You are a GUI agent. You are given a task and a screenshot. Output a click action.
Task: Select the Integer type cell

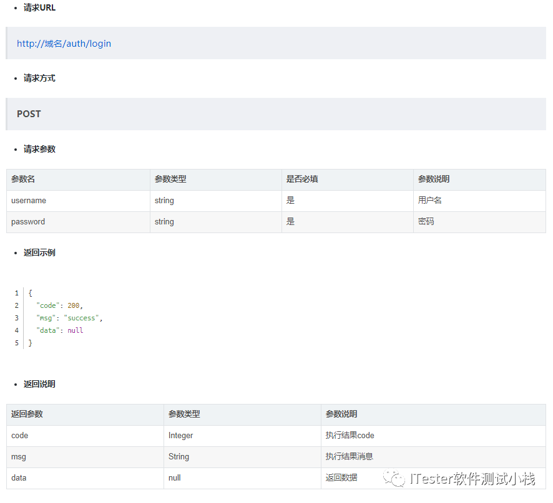click(181, 436)
